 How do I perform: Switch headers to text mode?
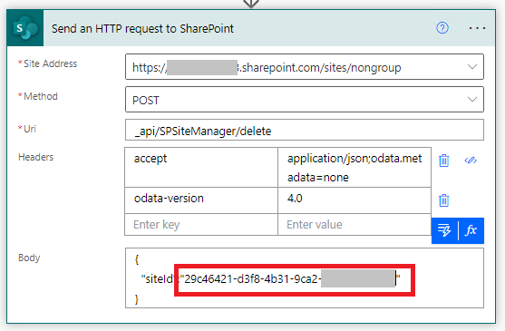click(471, 160)
